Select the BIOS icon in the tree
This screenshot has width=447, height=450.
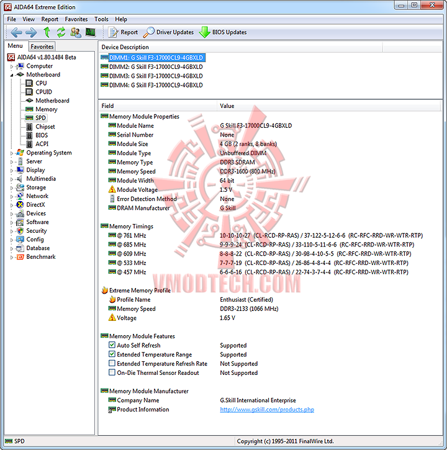point(29,135)
